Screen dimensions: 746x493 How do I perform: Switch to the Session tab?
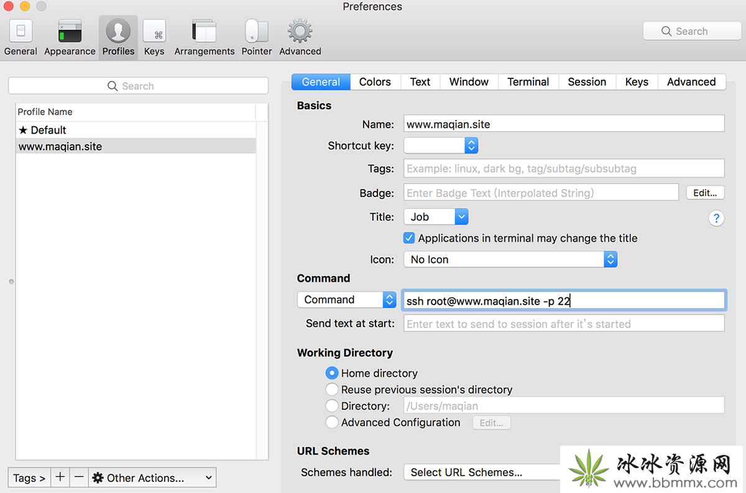[x=587, y=81]
